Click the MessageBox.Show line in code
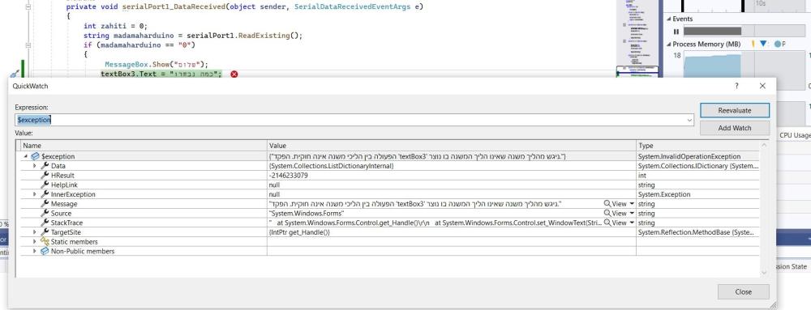The image size is (811, 310). [156, 65]
